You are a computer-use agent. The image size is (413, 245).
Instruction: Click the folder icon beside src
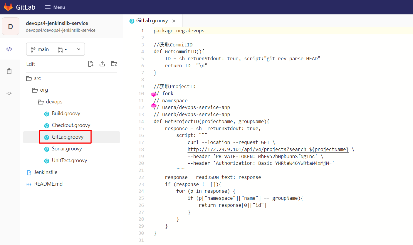pos(29,78)
